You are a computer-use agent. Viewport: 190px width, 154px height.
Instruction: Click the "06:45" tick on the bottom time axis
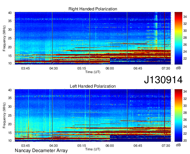(138, 146)
